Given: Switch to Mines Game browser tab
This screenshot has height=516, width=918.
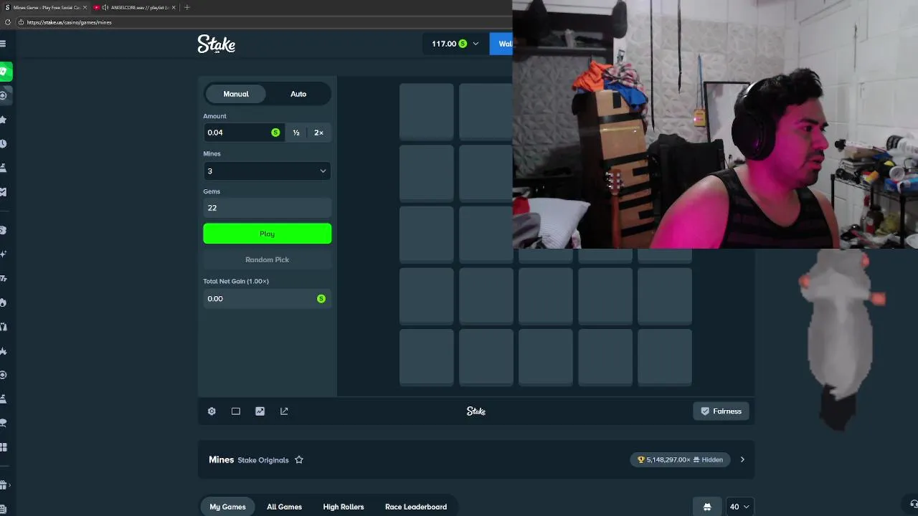Looking at the screenshot, I should point(44,7).
